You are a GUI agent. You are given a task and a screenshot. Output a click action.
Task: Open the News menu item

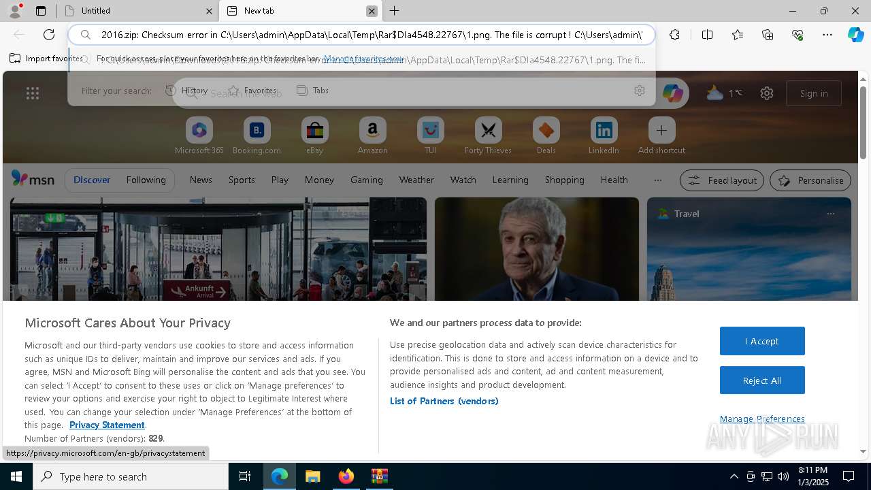(201, 180)
